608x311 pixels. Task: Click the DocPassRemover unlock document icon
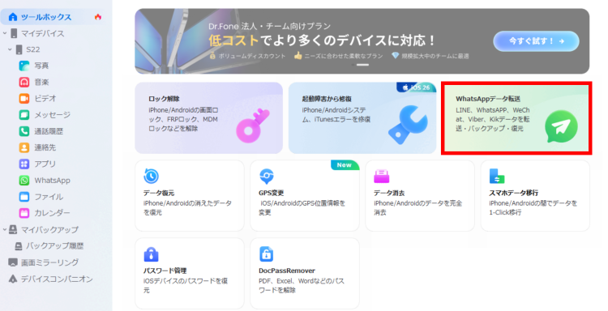pyautogui.click(x=266, y=254)
